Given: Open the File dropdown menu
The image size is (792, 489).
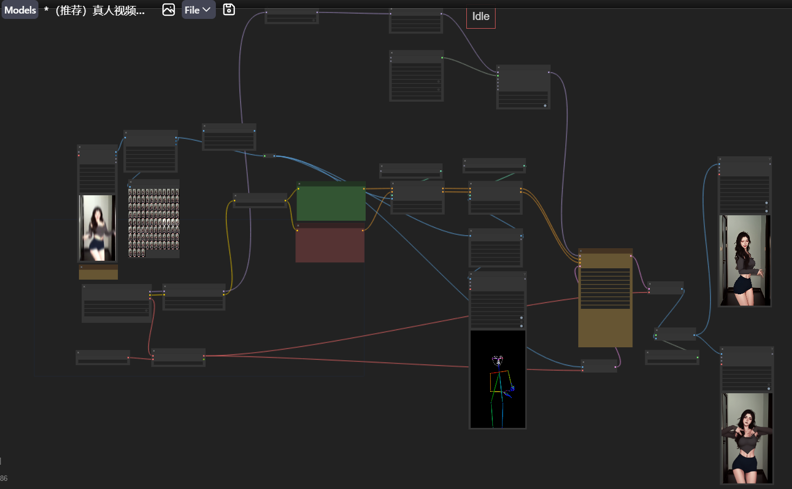Looking at the screenshot, I should point(198,10).
